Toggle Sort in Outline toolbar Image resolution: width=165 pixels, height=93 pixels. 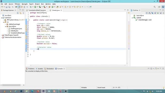[x=150, y=13]
